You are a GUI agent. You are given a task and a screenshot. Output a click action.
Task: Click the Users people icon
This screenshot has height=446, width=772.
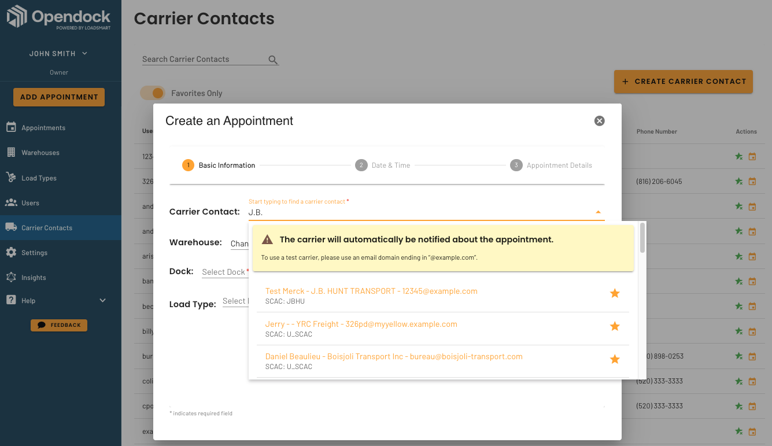point(11,202)
